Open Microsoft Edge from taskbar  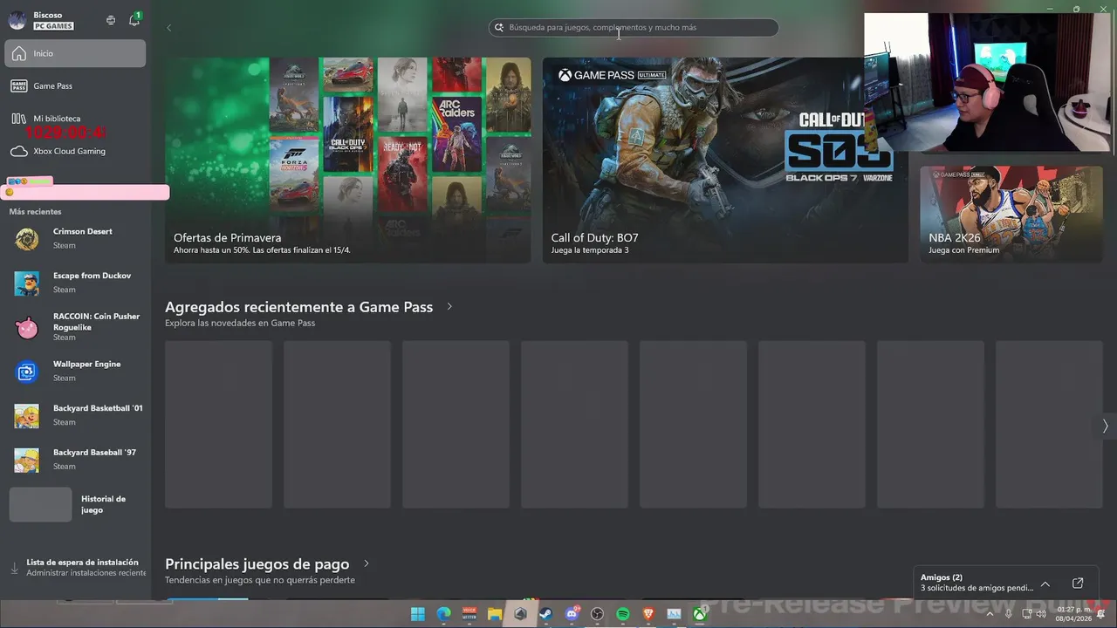[443, 614]
